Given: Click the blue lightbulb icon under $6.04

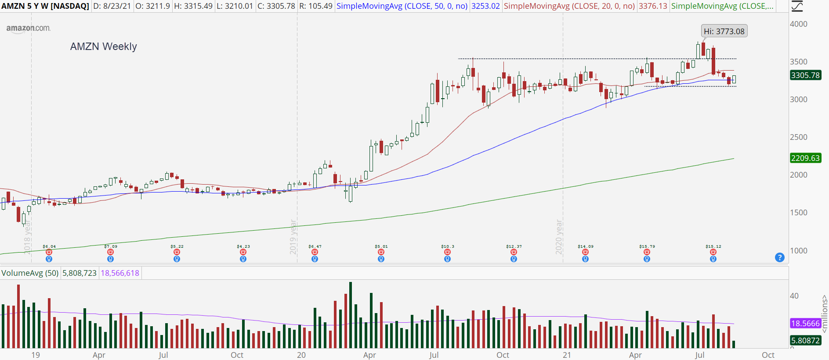Looking at the screenshot, I should 49,259.
